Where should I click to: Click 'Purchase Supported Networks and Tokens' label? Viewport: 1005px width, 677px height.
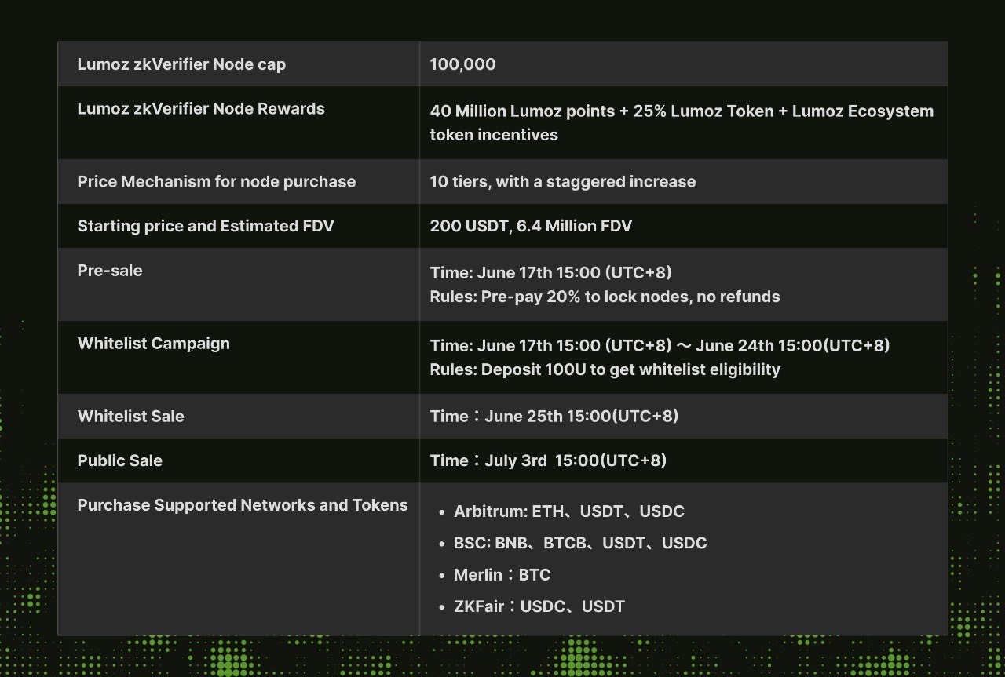tap(243, 505)
